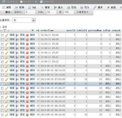Check the checkbox for row id 16
The image size is (122, 118).
click(2, 97)
